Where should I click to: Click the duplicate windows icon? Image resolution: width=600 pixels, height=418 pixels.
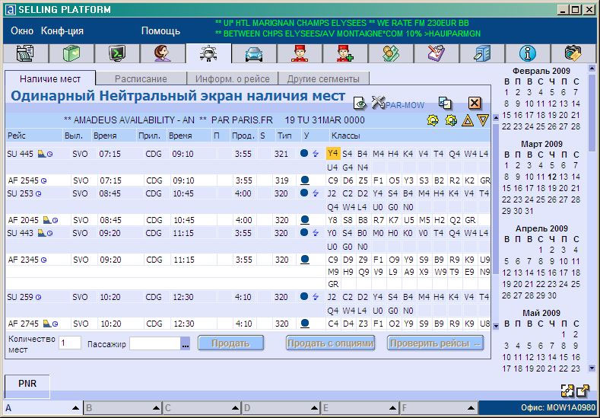445,103
